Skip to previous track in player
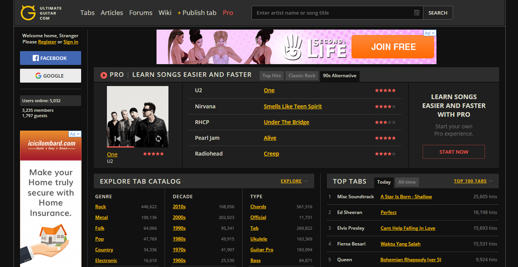Image resolution: width=518 pixels, height=267 pixels. tap(117, 139)
